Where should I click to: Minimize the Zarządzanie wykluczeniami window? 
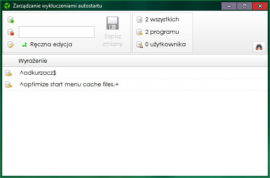(x=229, y=6)
